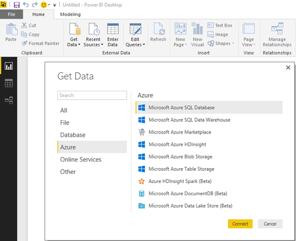The width and height of the screenshot is (296, 241).
Task: Expand the Get Data dropdown
Action: click(x=74, y=44)
